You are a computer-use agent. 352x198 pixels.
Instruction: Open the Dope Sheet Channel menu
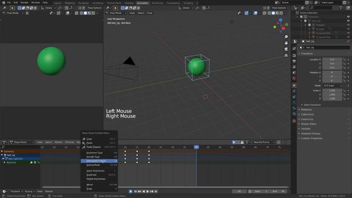(69, 142)
